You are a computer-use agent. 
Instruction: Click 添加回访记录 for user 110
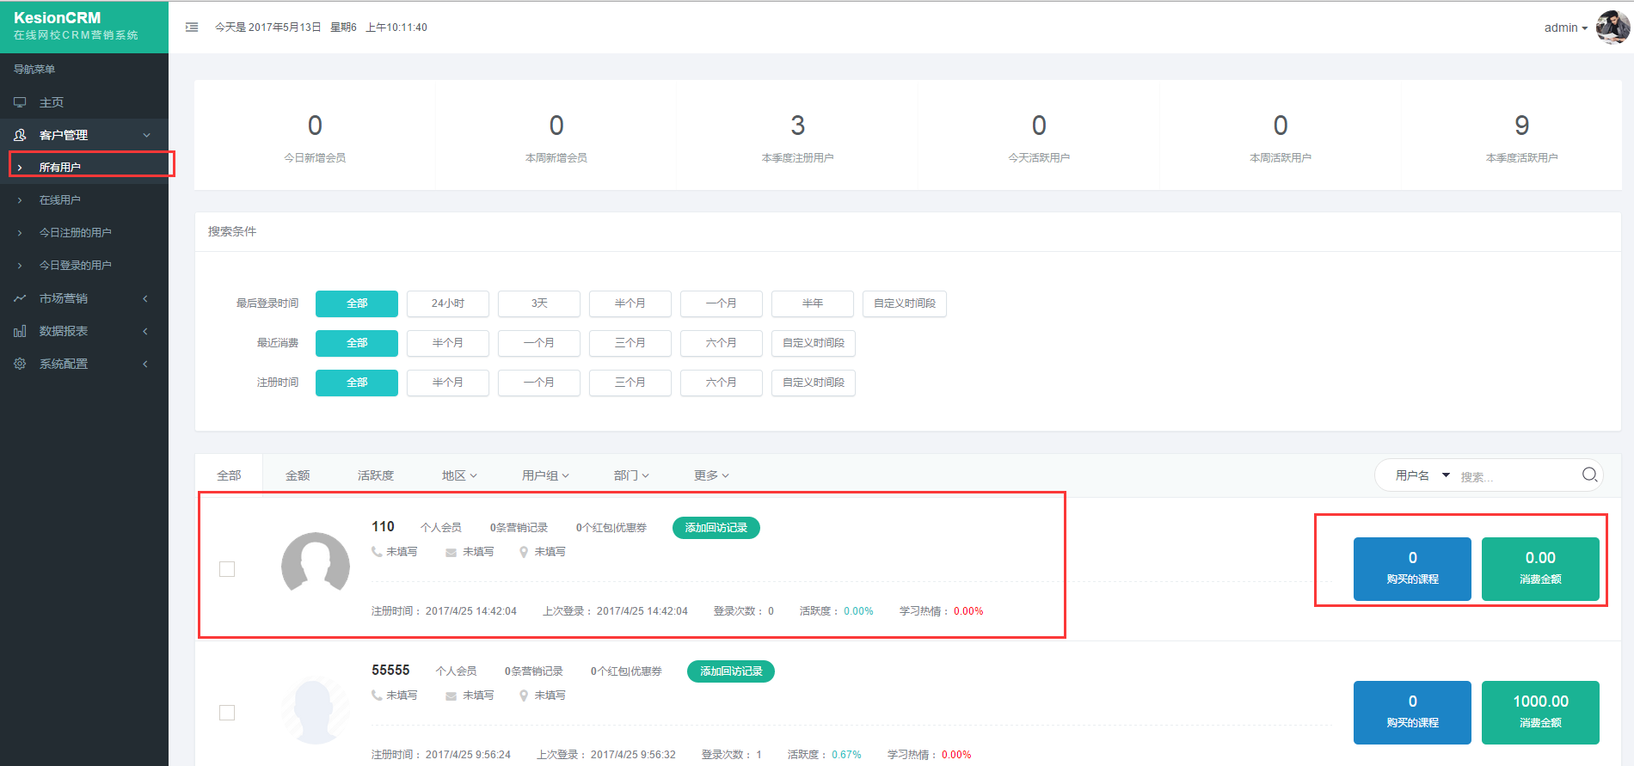click(716, 528)
